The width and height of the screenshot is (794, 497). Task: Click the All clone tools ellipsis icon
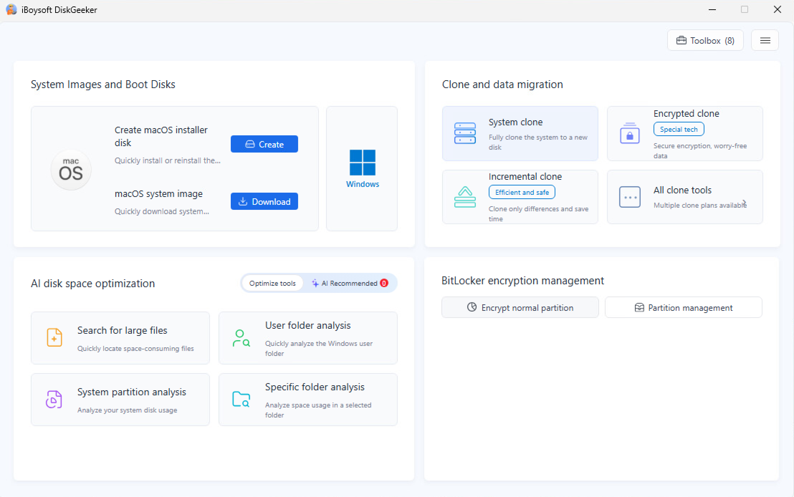[x=630, y=197]
